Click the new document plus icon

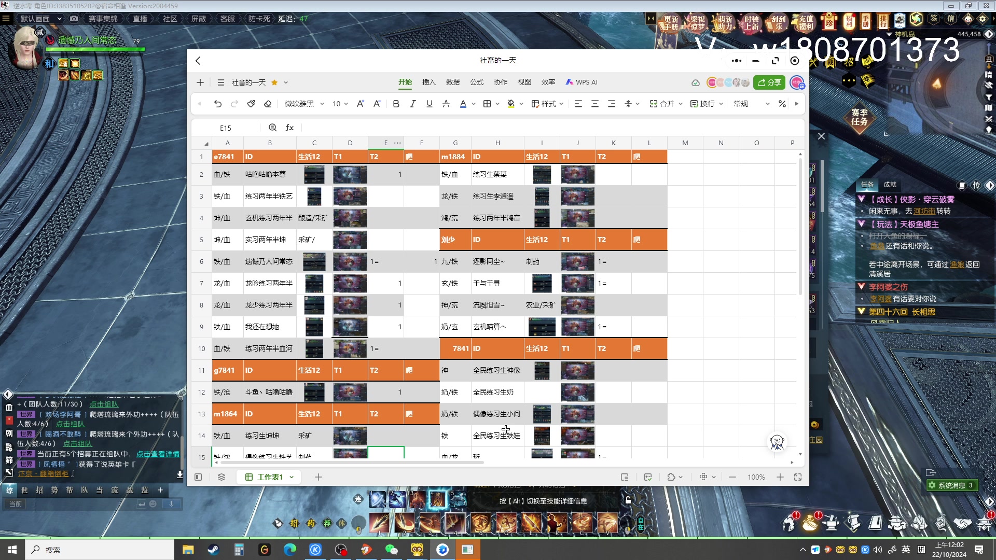[200, 82]
